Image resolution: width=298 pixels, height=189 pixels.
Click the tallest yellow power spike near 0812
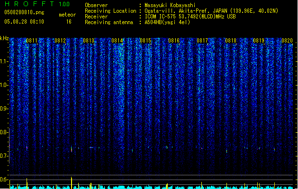[x=72, y=183]
